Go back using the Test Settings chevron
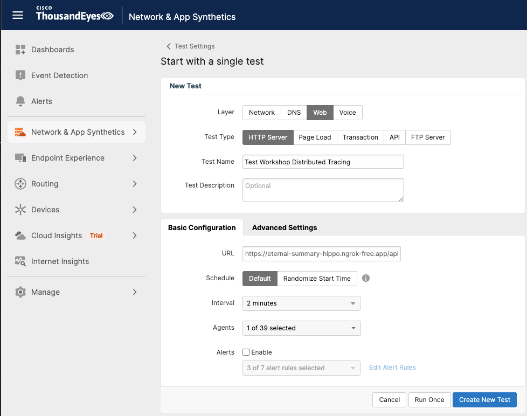527x416 pixels. 168,46
